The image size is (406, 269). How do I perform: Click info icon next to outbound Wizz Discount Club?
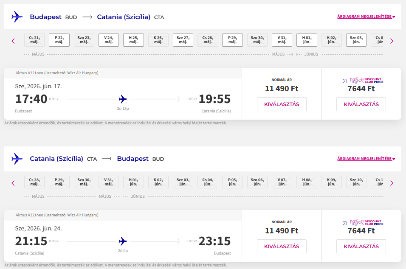(344, 81)
